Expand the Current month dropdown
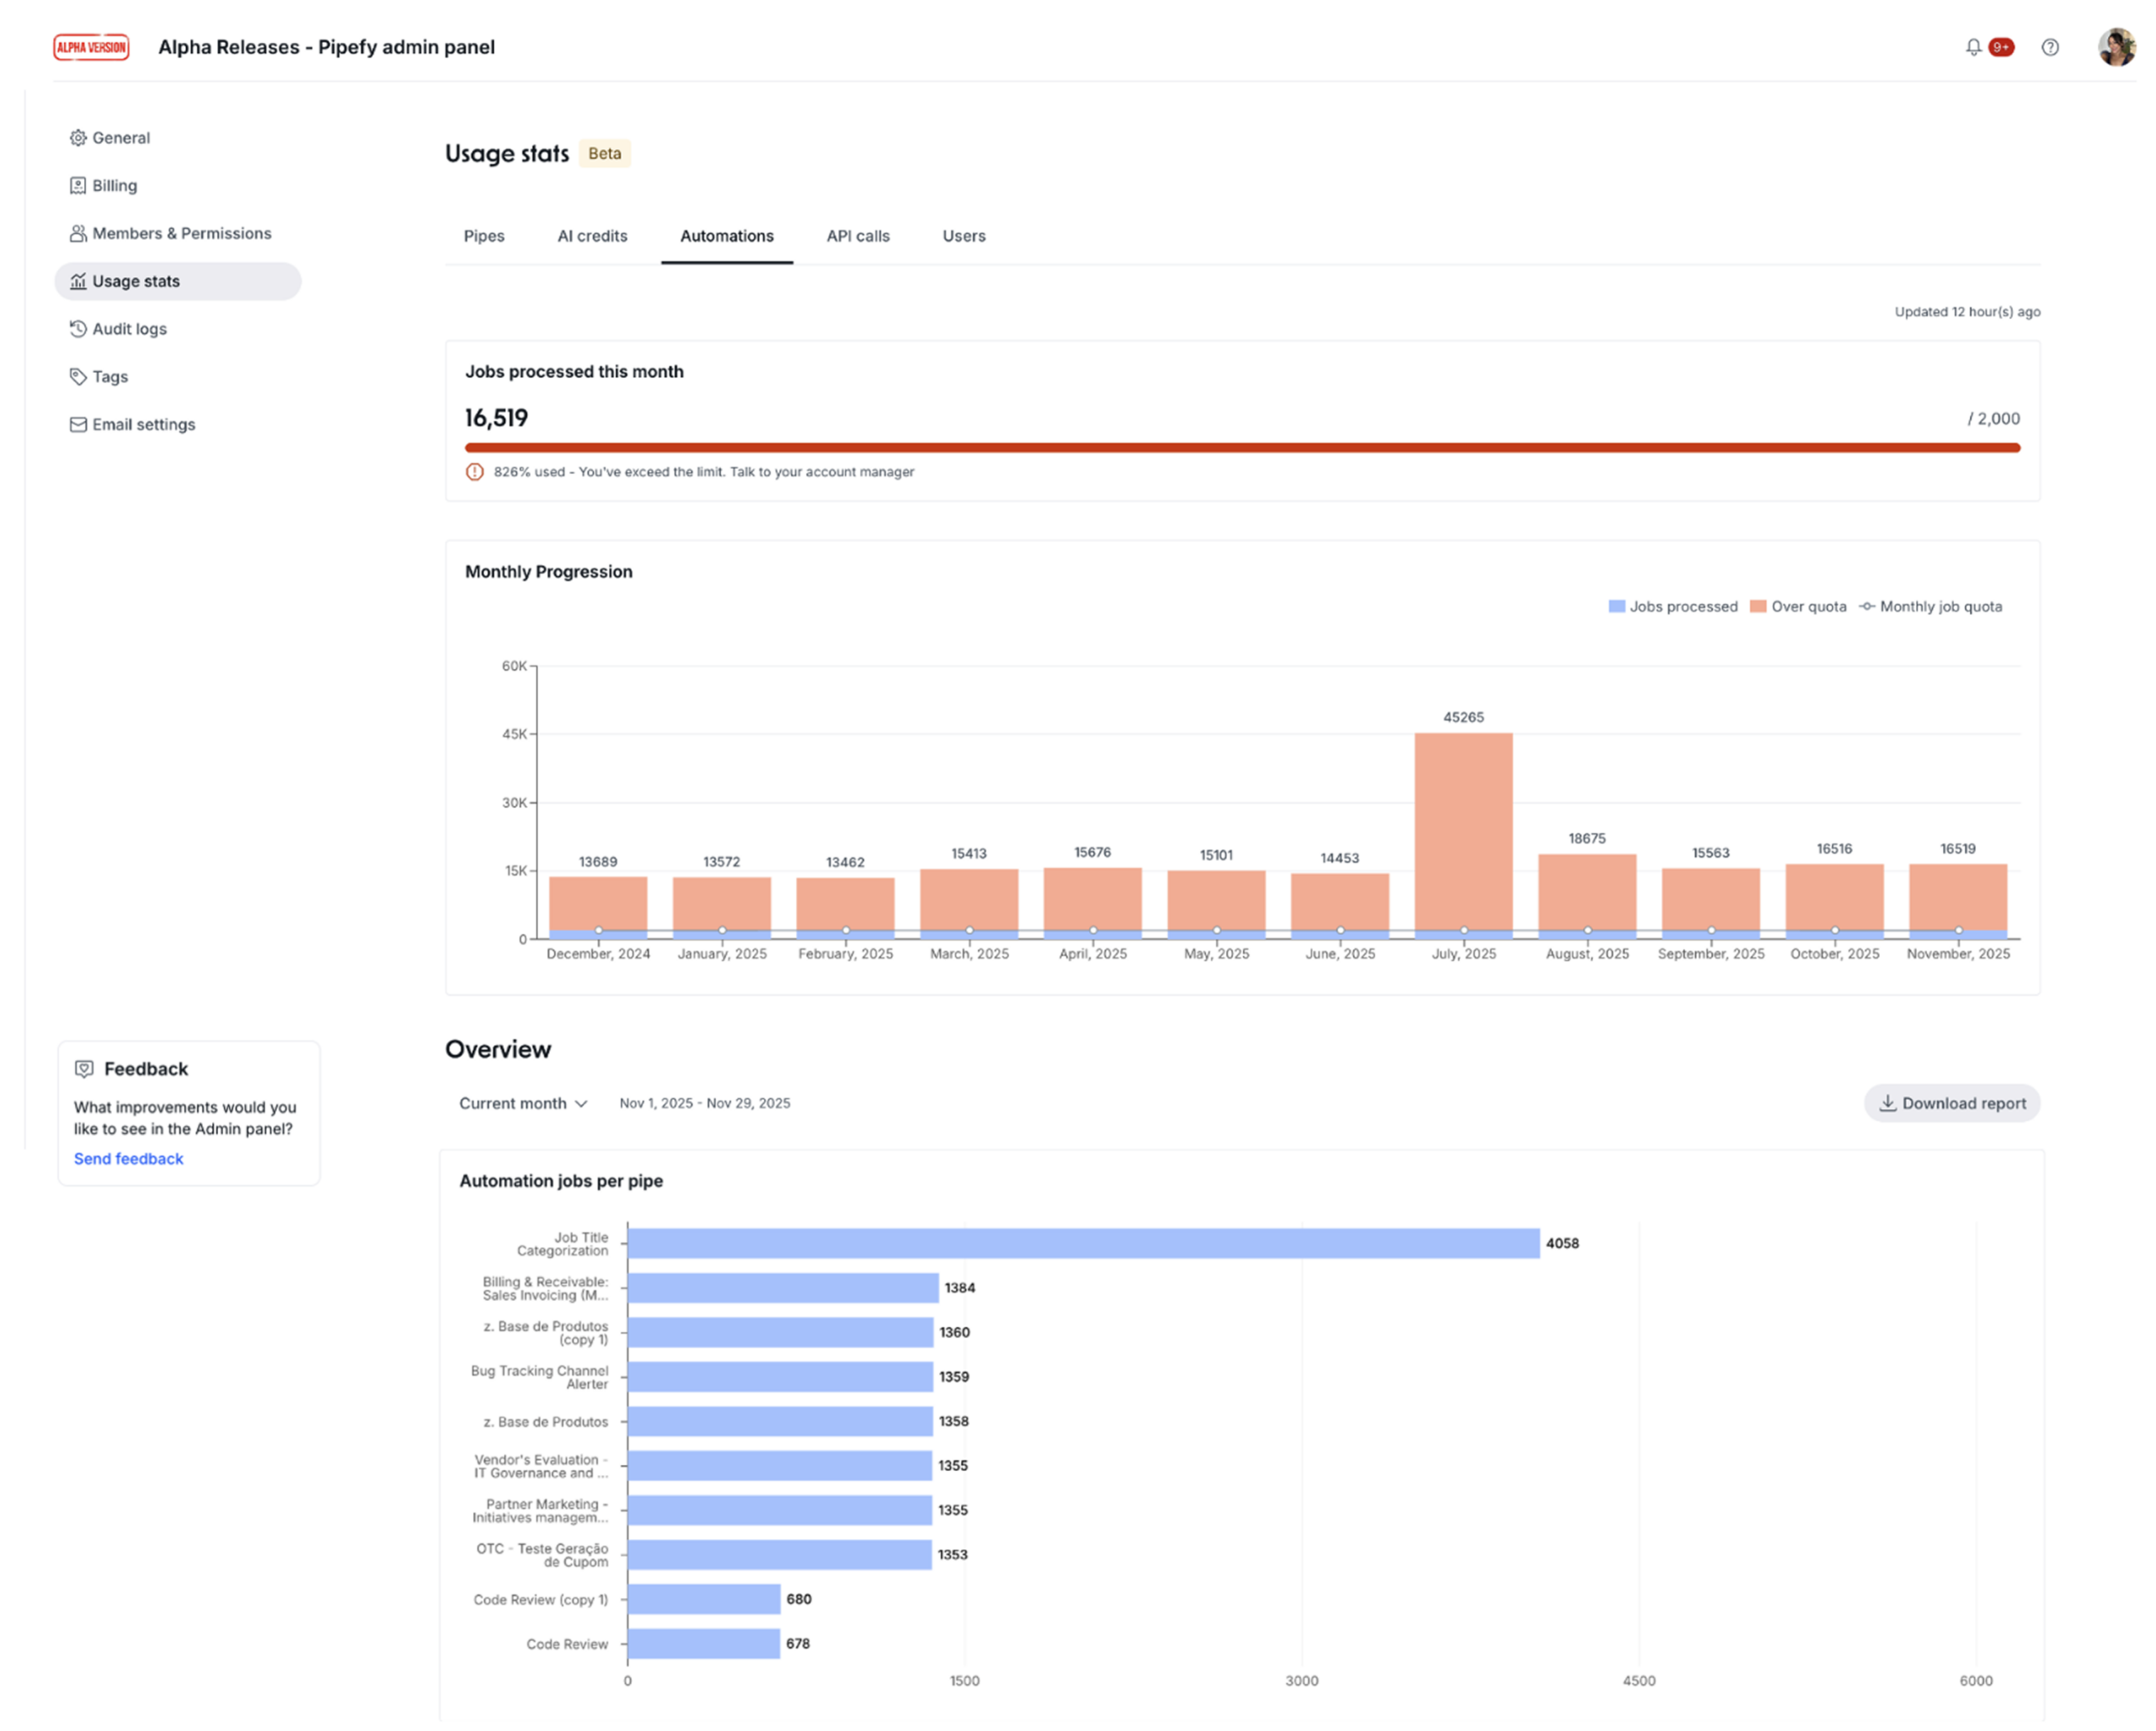This screenshot has height=1731, width=2156. pos(523,1104)
